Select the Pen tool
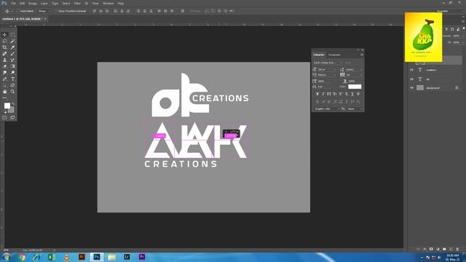The height and width of the screenshot is (262, 466). pos(4,79)
